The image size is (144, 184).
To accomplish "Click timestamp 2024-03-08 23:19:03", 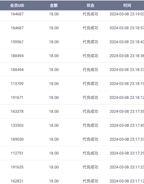I will point(127,14).
